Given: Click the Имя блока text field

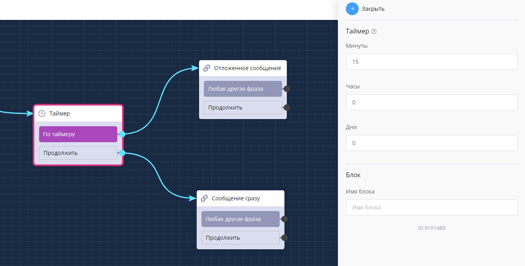Looking at the screenshot, I should [x=431, y=207].
